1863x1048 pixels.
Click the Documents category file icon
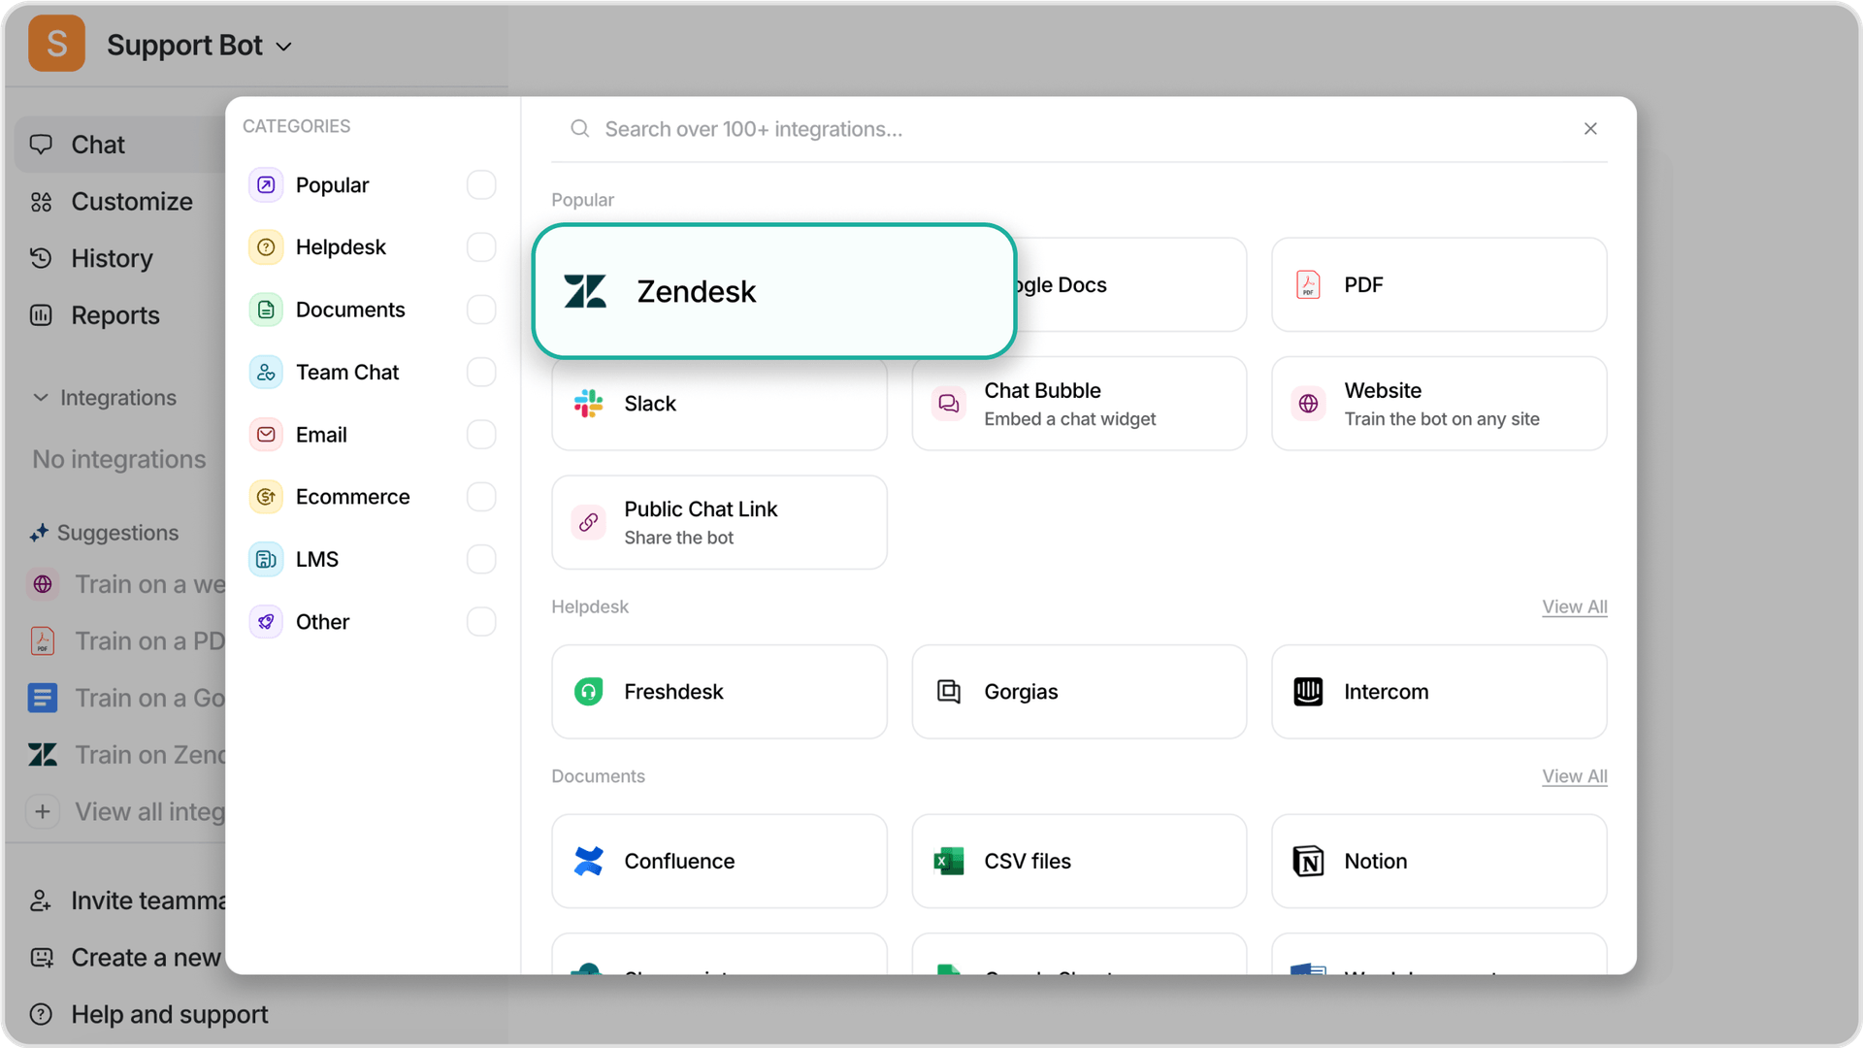coord(266,310)
